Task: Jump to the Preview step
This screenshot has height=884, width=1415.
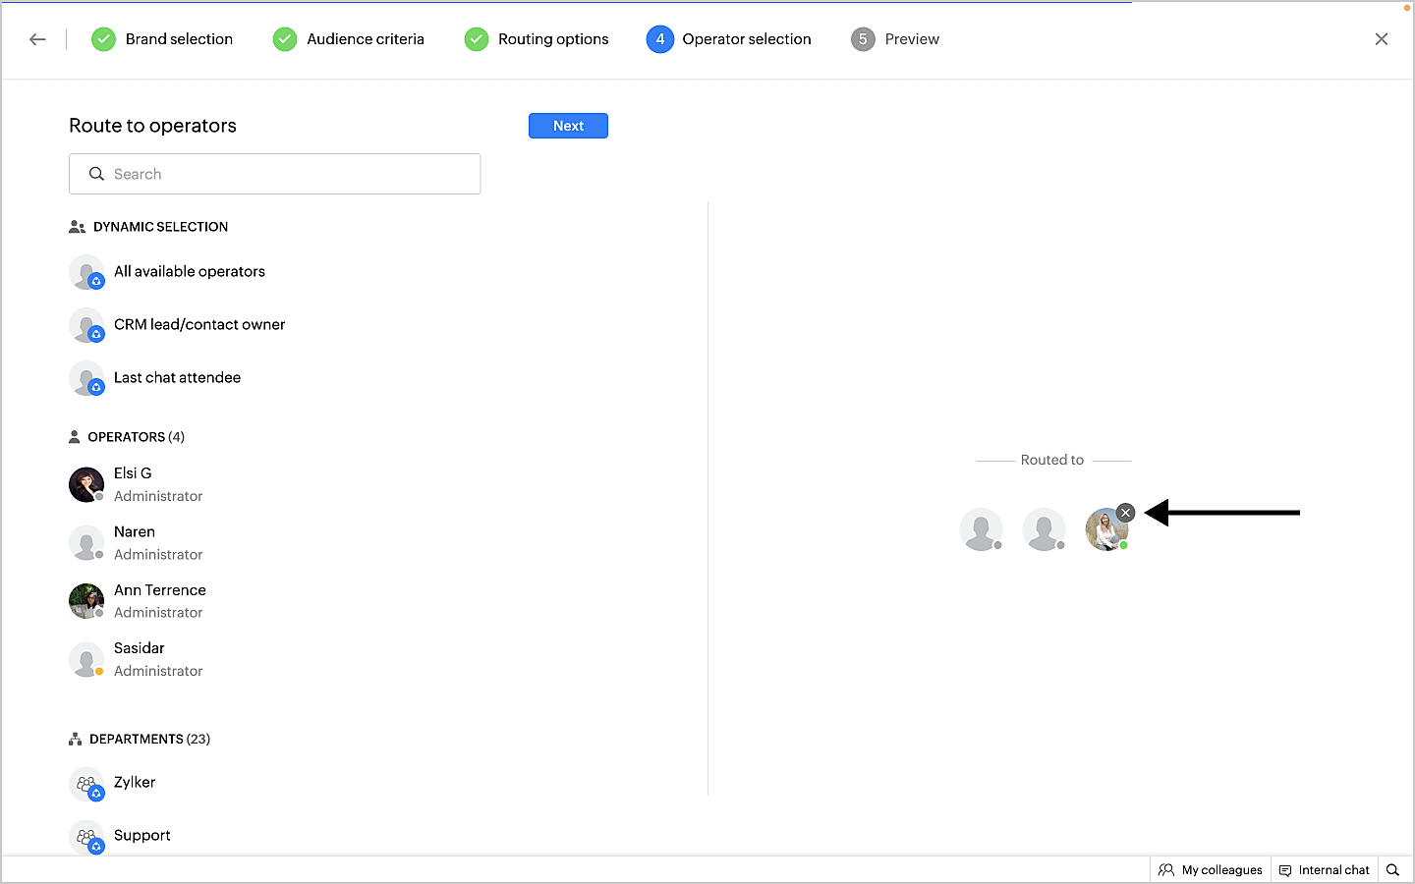Action: [895, 39]
